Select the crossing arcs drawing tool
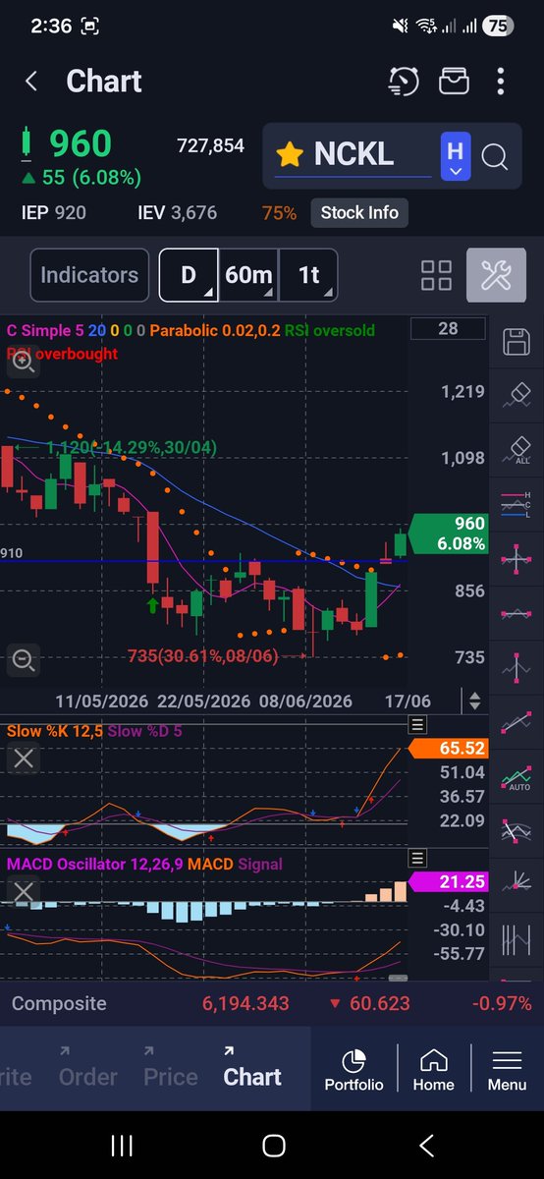Viewport: 544px width, 1179px height. (x=516, y=831)
